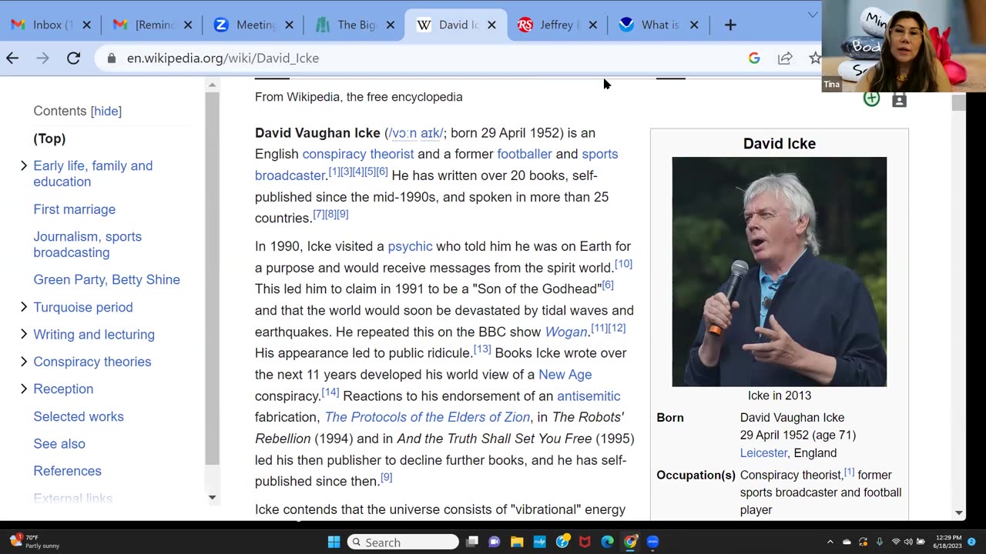Expand the Reception section

[x=23, y=389]
